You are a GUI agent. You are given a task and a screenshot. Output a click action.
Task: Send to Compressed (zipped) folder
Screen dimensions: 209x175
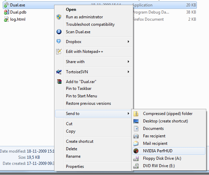169,114
